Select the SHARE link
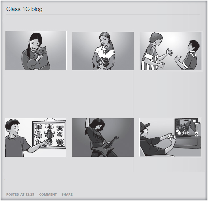The width and height of the screenshot is (208, 201). (x=67, y=194)
